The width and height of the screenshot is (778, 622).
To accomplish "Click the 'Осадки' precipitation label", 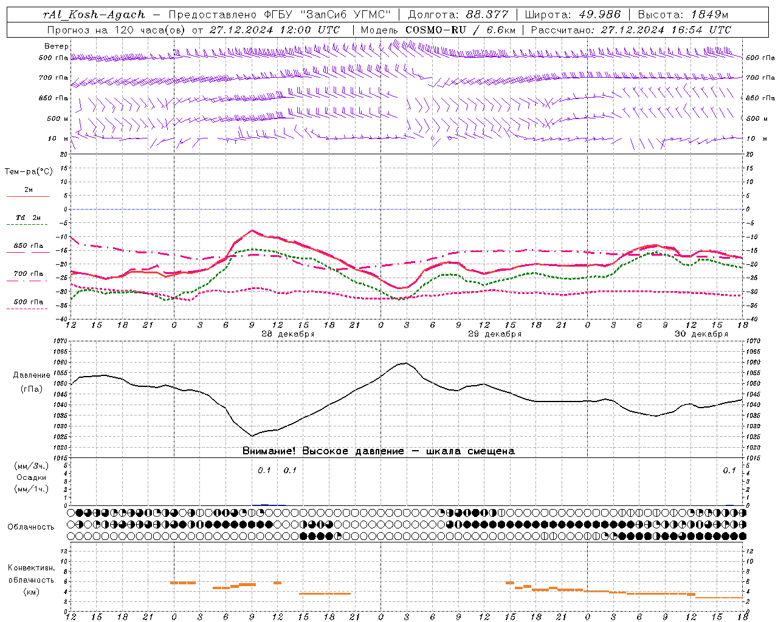I will [x=31, y=477].
